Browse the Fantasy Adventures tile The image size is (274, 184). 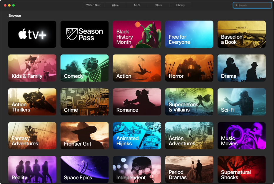click(32, 136)
